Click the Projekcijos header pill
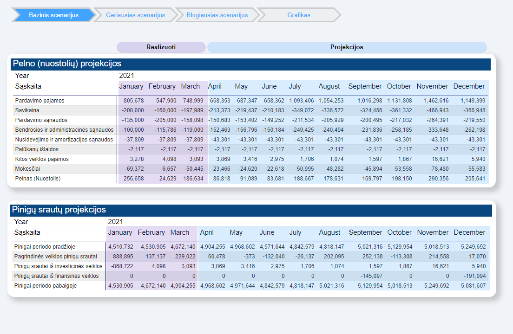The image size is (513, 334). coord(347,47)
